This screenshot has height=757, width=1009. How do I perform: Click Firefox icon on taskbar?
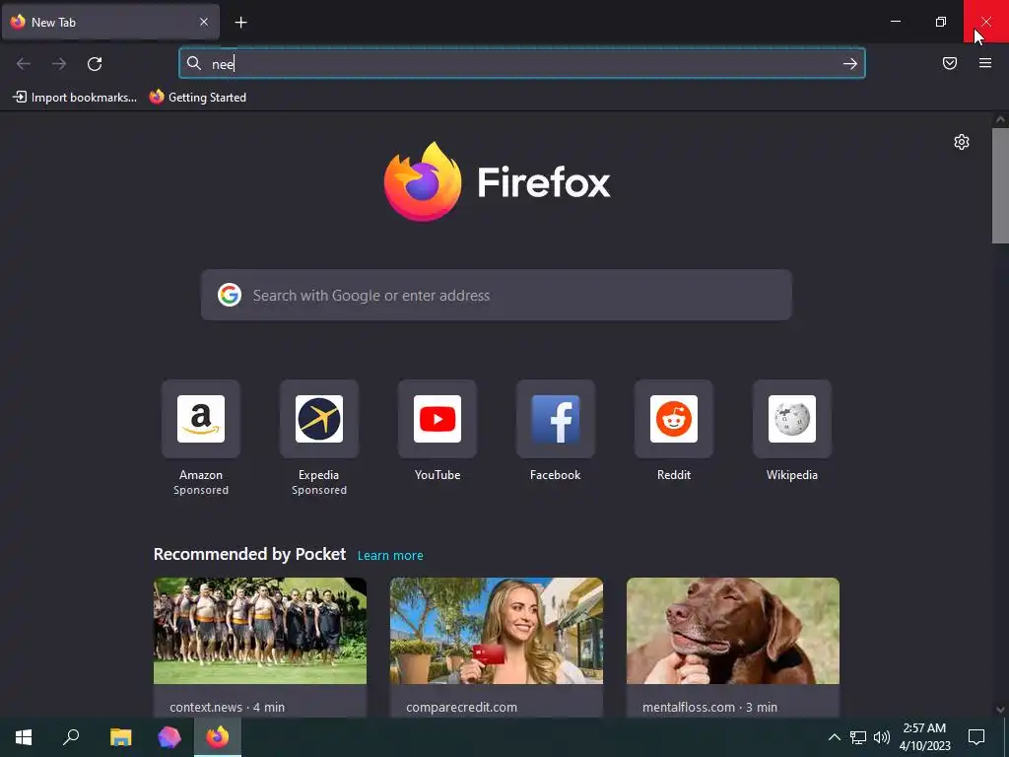point(218,737)
